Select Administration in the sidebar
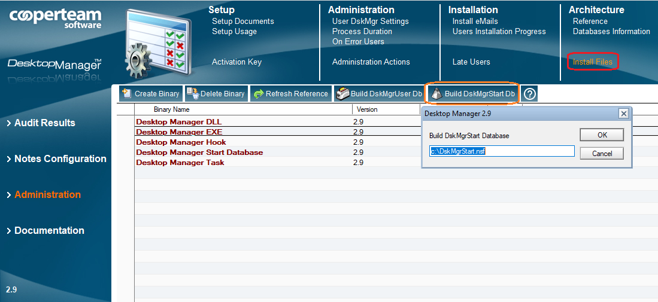 point(44,195)
